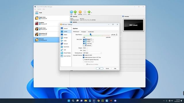184x103 pixels.
Task: Open Help menu in VirtualBox Manager
Action: [x=44, y=9]
